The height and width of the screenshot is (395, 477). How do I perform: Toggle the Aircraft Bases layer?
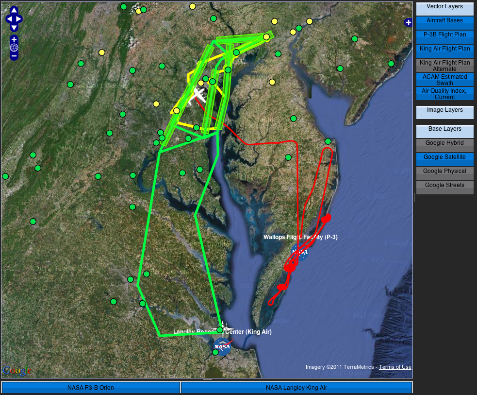point(444,21)
